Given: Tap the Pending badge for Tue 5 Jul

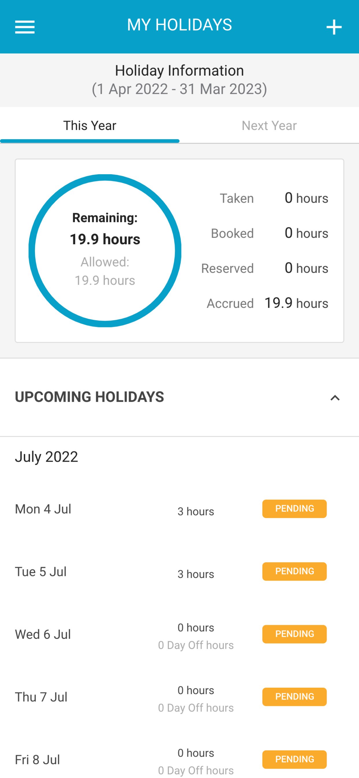Looking at the screenshot, I should pyautogui.click(x=295, y=571).
